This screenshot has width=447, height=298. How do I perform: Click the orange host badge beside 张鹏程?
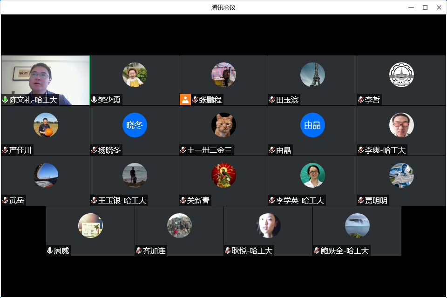[185, 100]
